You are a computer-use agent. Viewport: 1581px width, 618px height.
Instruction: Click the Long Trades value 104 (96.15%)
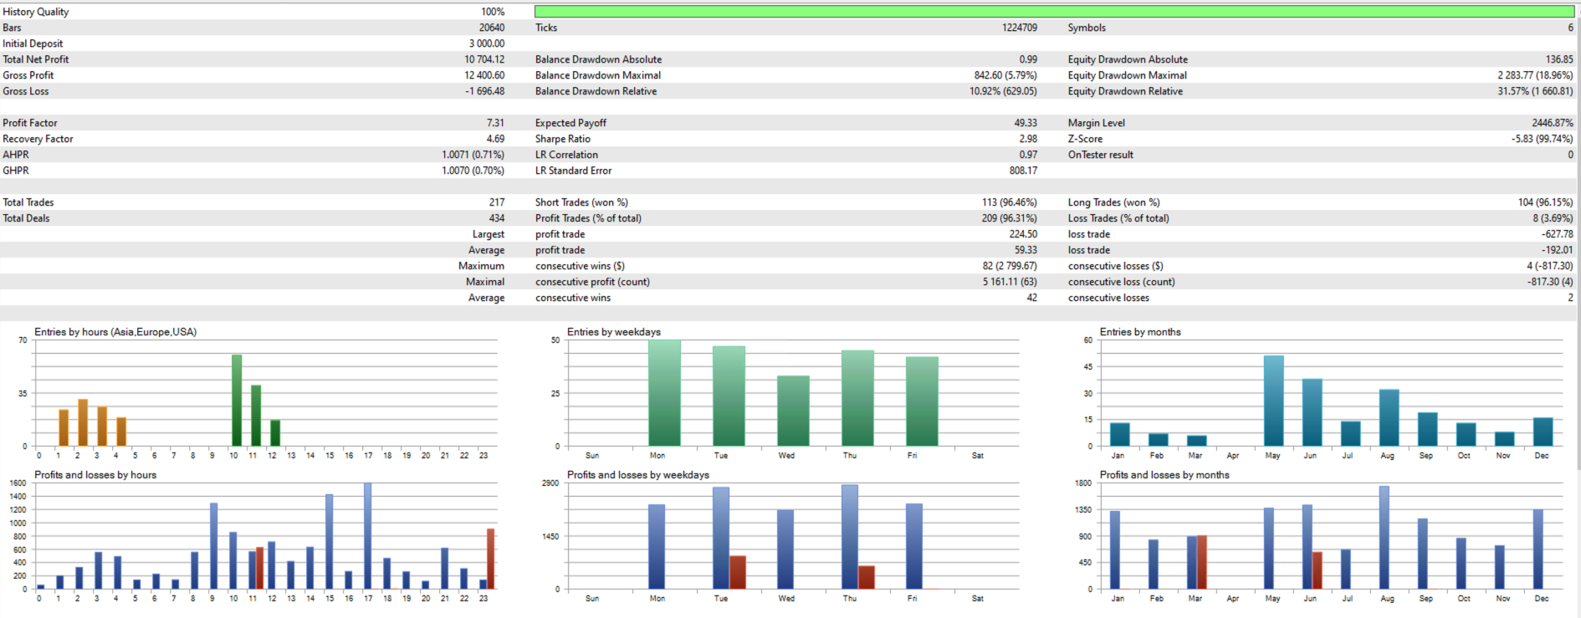coord(1545,202)
